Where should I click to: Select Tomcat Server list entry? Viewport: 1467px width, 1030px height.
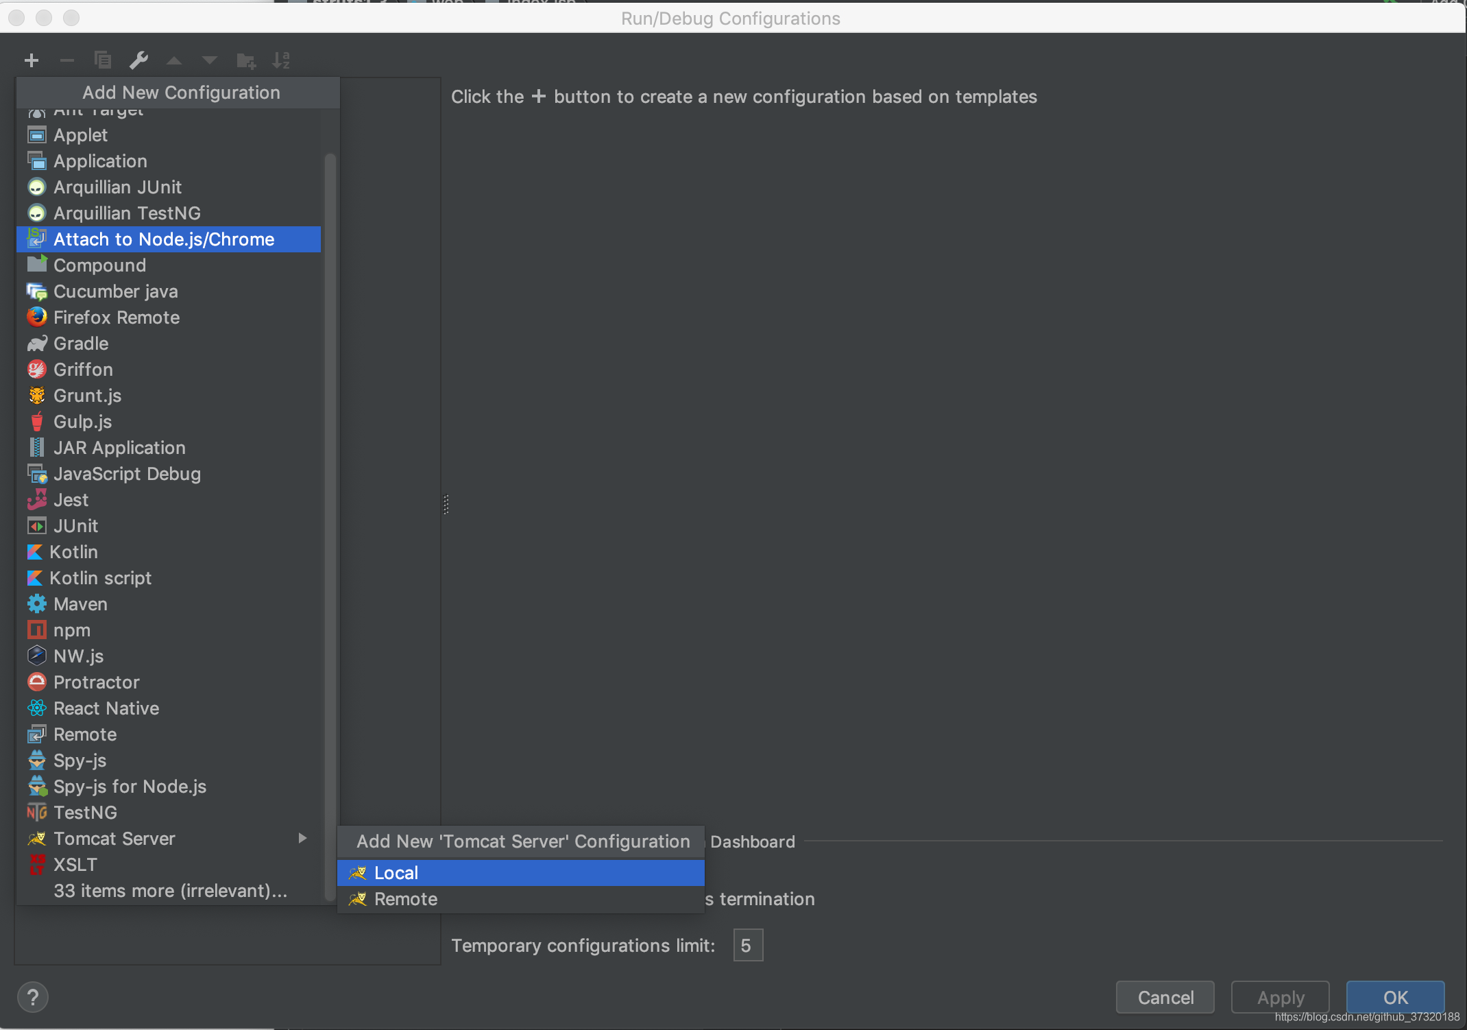coord(169,839)
